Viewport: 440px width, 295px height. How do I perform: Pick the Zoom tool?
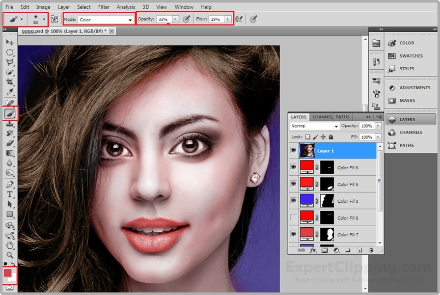coord(10,255)
